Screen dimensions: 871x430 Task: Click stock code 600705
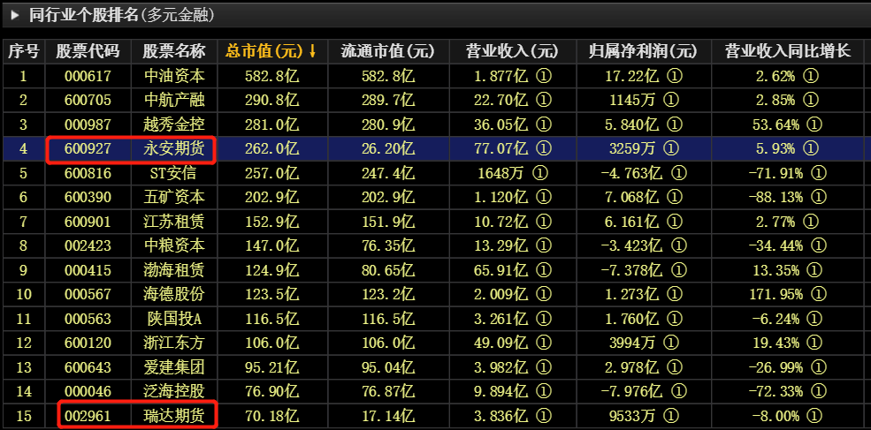pyautogui.click(x=88, y=100)
